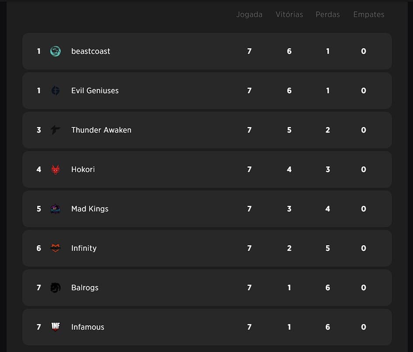The height and width of the screenshot is (352, 413).
Task: Select the Infamous team name
Action: [87, 327]
